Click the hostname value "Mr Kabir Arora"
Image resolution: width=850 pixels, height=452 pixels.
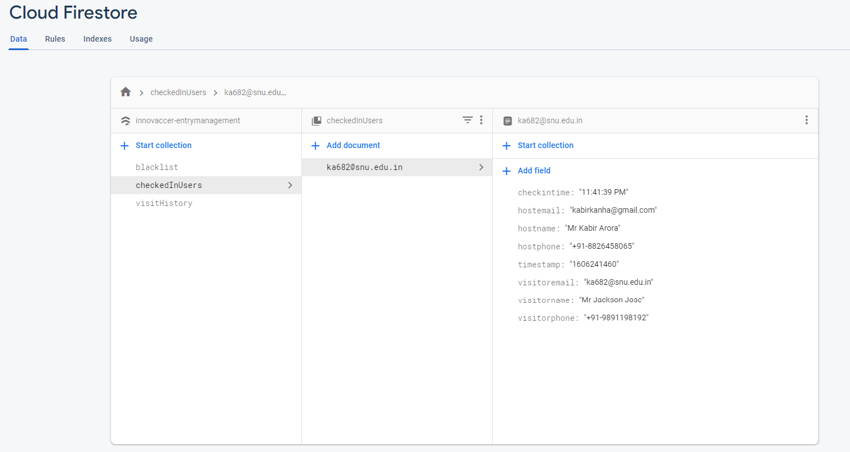tap(593, 228)
